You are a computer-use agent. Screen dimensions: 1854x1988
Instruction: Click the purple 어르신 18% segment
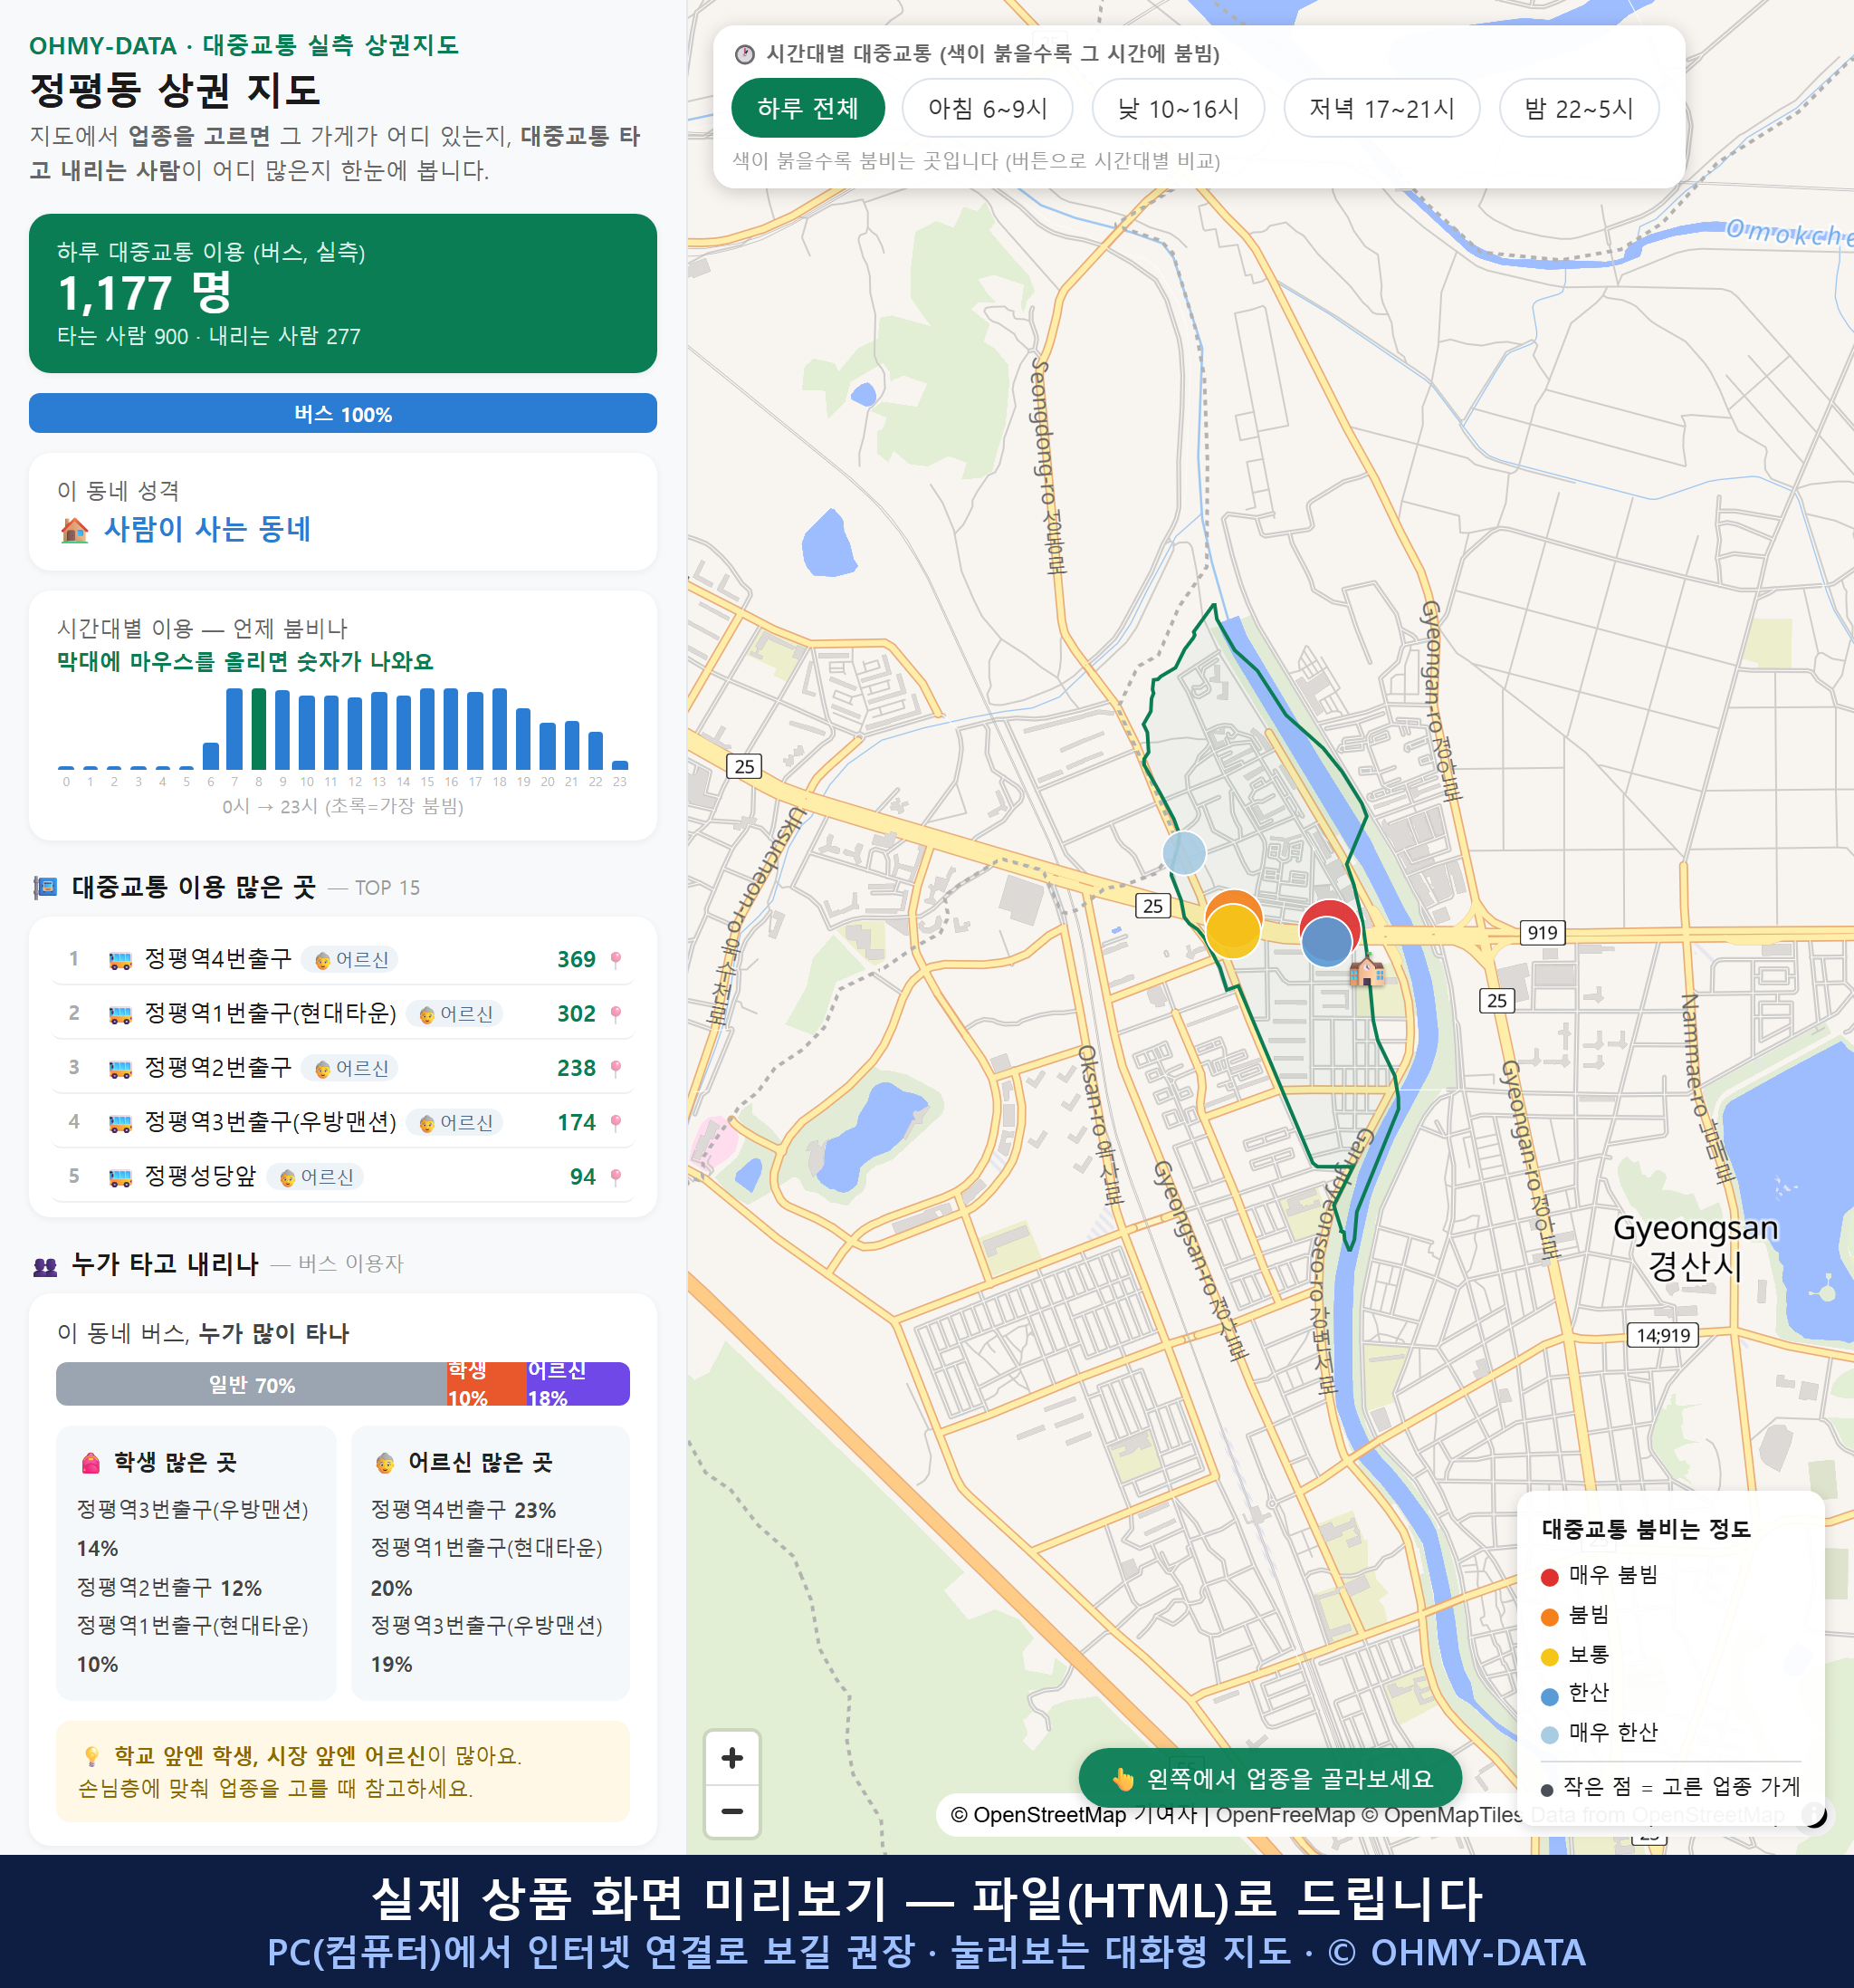[x=578, y=1384]
